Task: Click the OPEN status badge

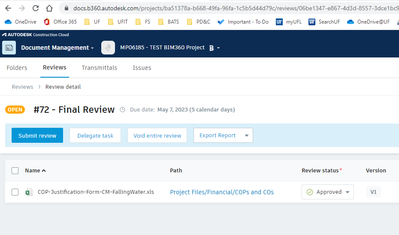Action: (x=15, y=110)
